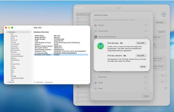Toggle the Reminders iCloud switch
This screenshot has width=174, height=112.
coord(147,77)
